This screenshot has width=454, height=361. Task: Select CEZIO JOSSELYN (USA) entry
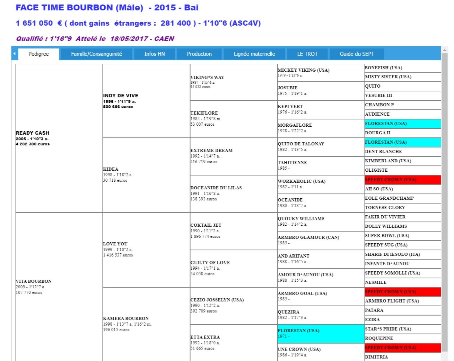[x=217, y=300]
